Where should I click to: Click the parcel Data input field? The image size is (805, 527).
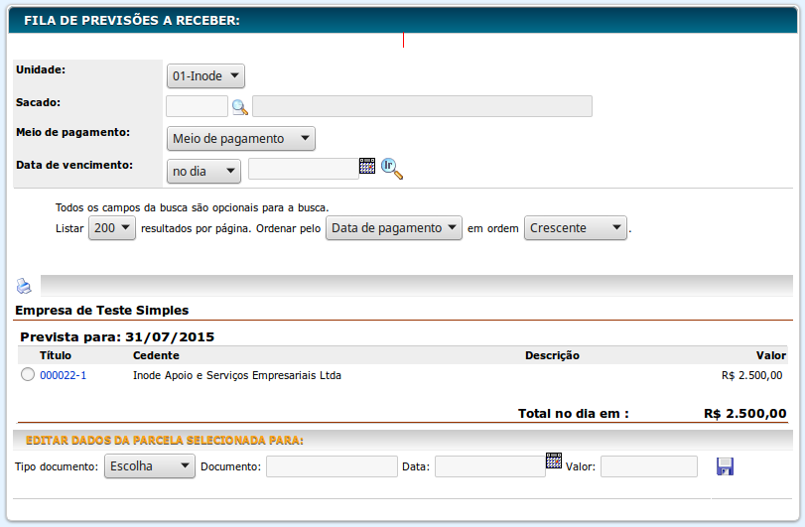pos(489,466)
